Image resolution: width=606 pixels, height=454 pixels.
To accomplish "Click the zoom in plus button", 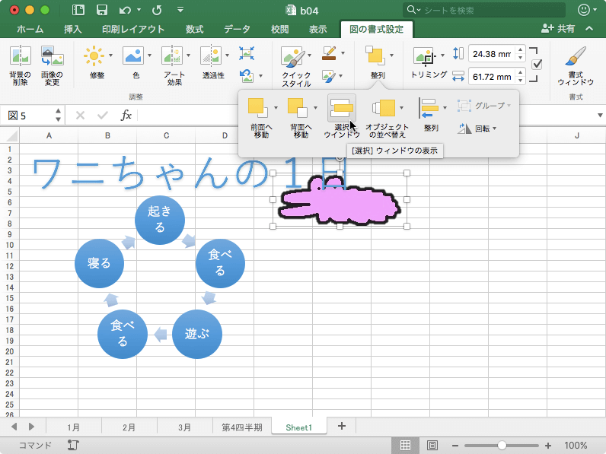I will click(548, 445).
